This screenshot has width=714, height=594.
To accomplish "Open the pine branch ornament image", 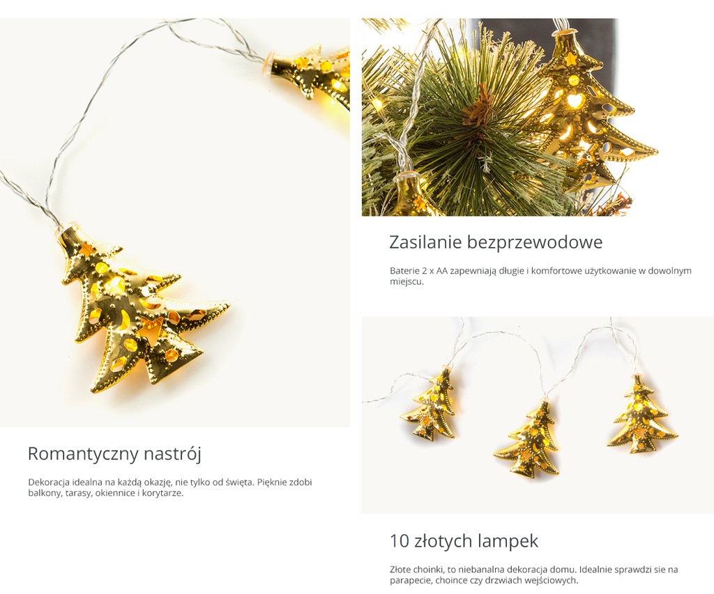I will pos(538,117).
